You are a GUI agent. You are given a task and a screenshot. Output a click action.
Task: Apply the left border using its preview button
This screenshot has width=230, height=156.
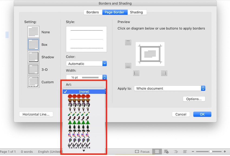click(136, 73)
